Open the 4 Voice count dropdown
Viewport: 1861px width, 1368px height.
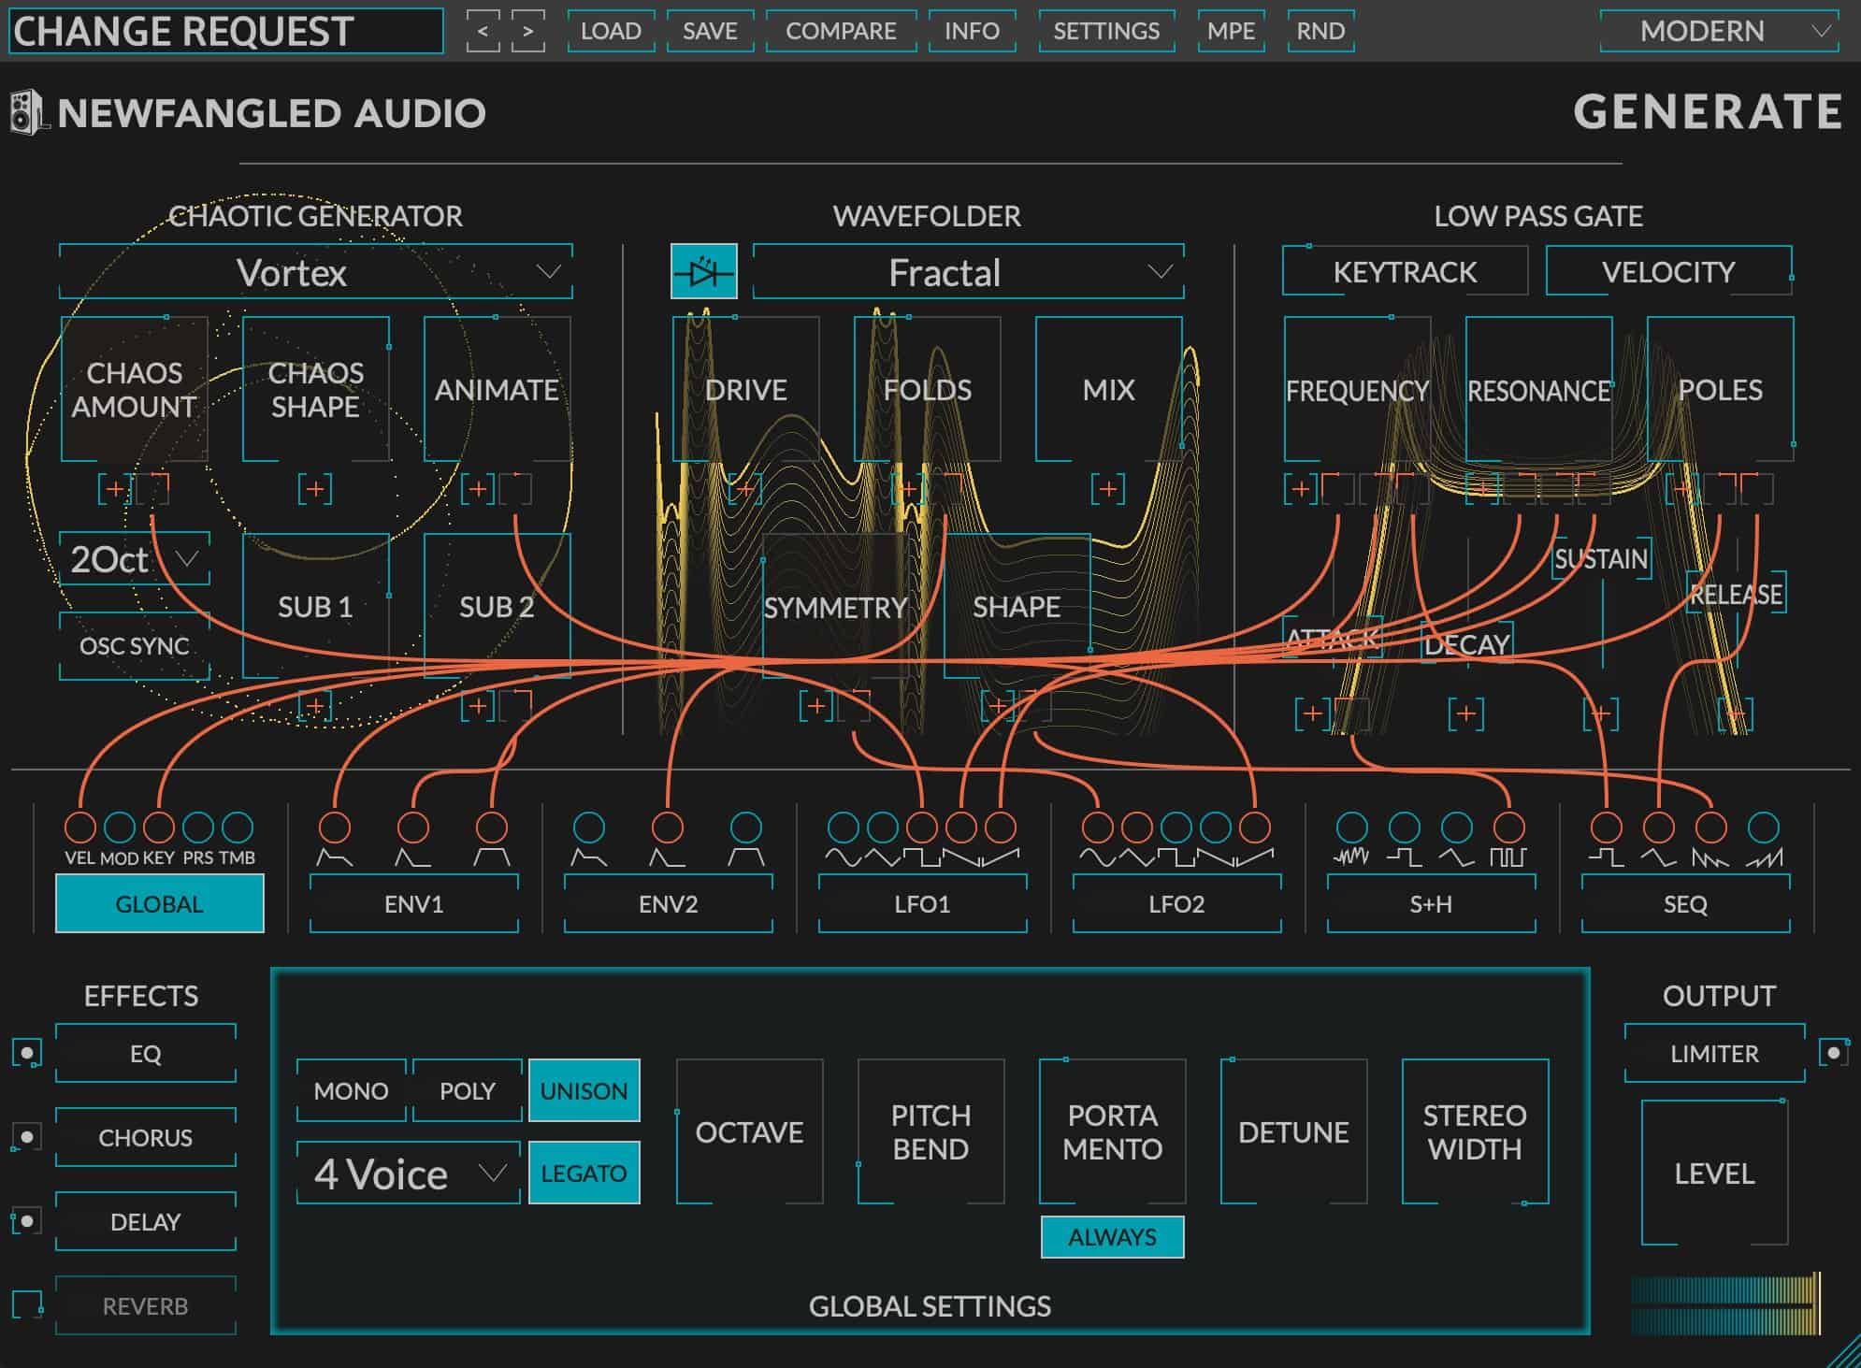409,1173
